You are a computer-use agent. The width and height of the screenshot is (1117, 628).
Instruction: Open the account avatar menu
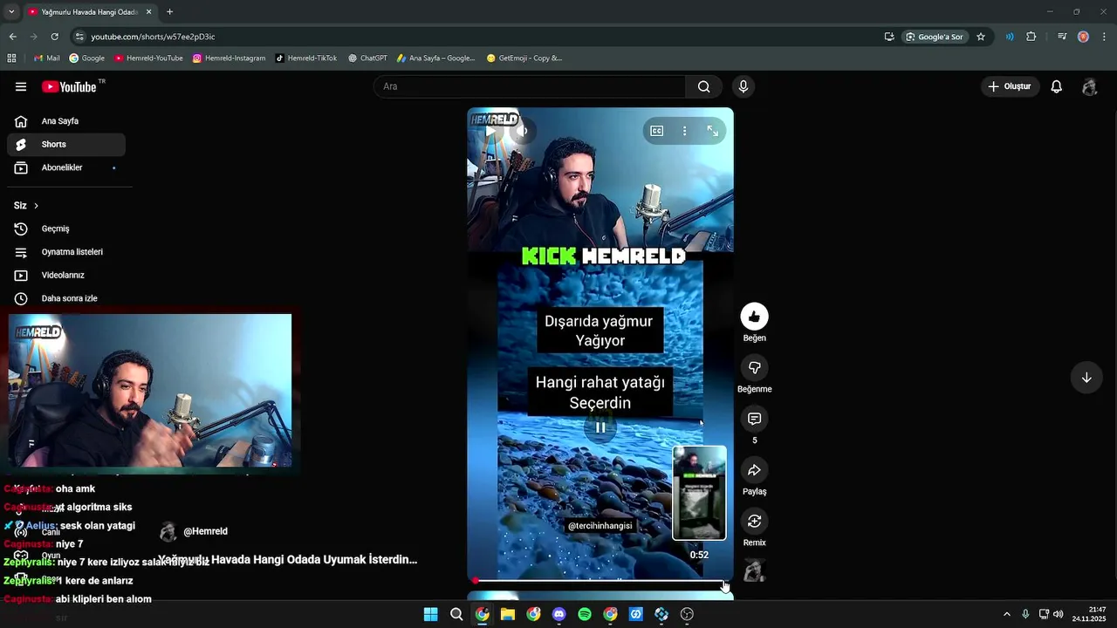(x=1089, y=86)
